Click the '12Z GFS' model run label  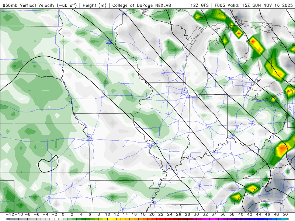[x=199, y=5]
